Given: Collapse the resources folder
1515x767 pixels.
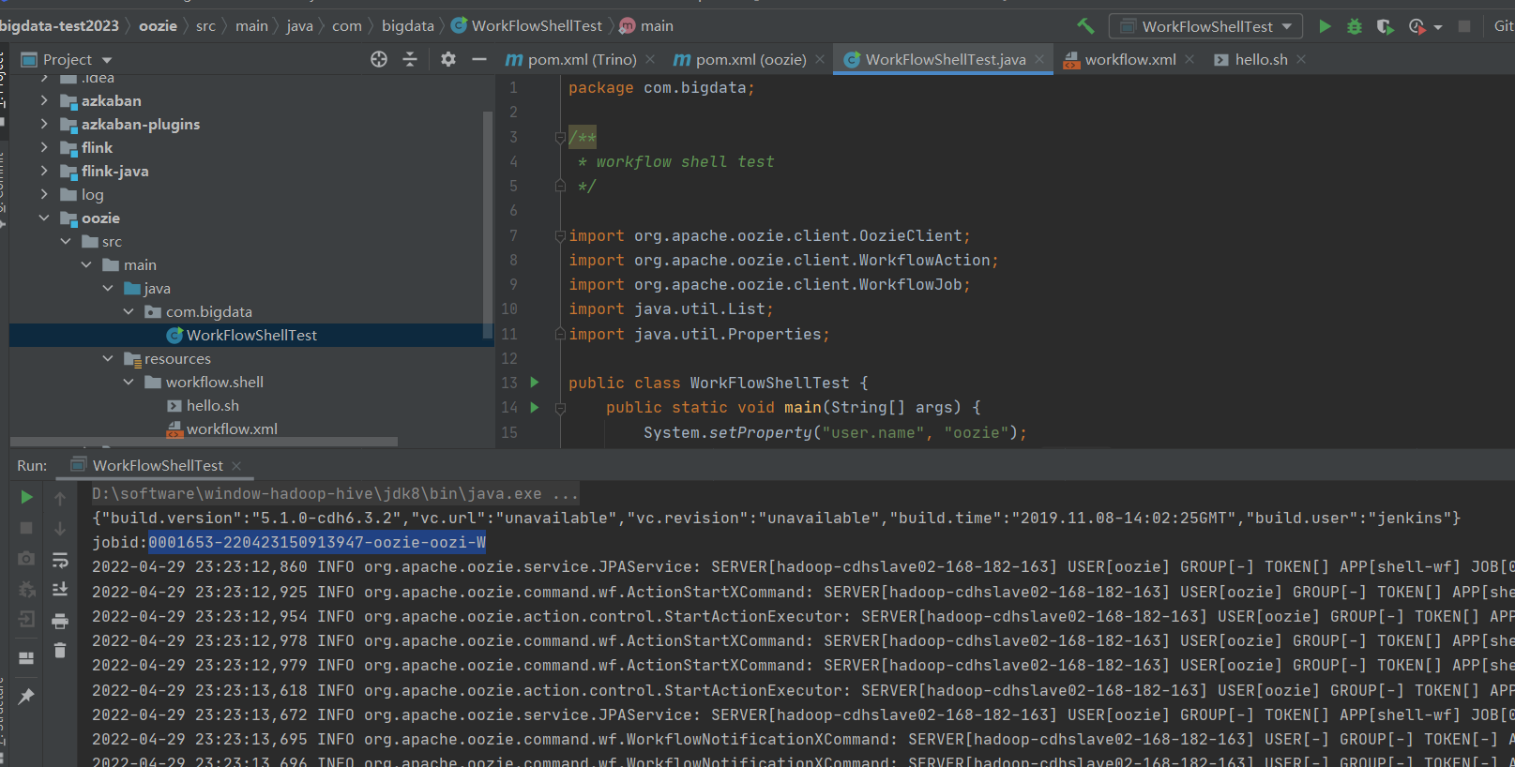Looking at the screenshot, I should 108,358.
